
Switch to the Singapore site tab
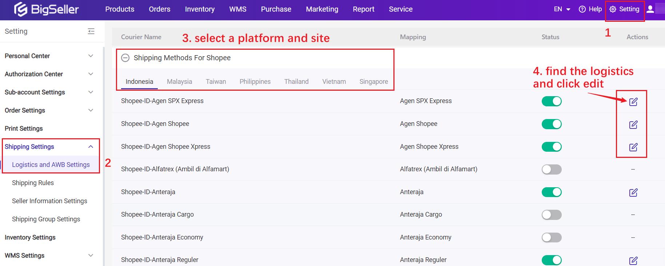pyautogui.click(x=374, y=82)
